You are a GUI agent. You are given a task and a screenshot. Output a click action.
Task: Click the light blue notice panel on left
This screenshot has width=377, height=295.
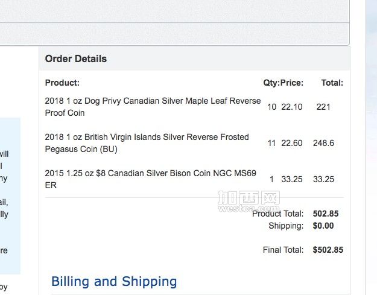tap(10, 196)
